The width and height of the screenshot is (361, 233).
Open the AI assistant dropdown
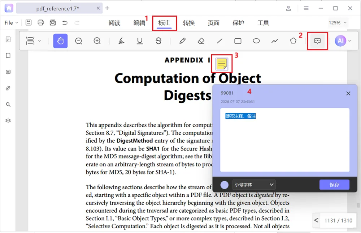tap(350, 41)
